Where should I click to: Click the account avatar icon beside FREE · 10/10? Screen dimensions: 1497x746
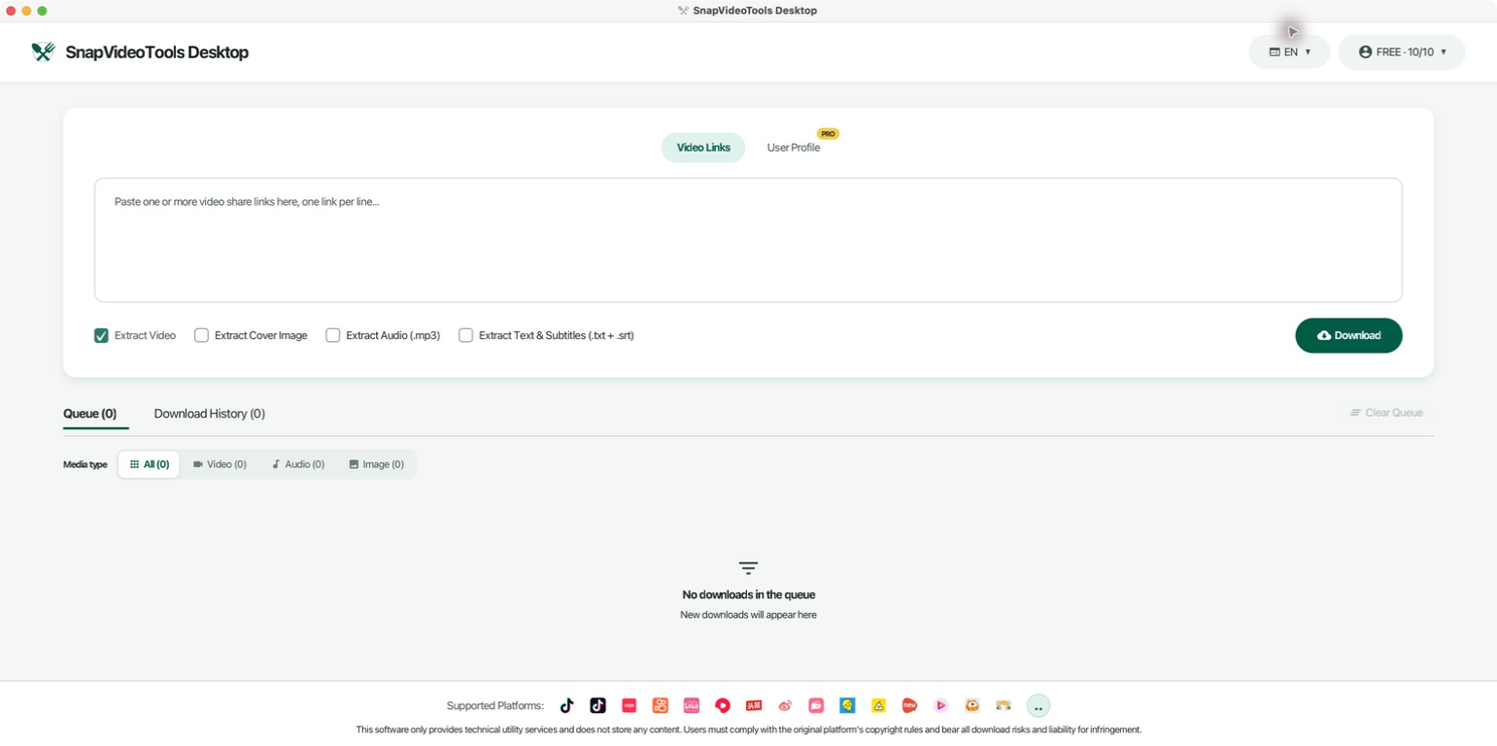pos(1365,51)
